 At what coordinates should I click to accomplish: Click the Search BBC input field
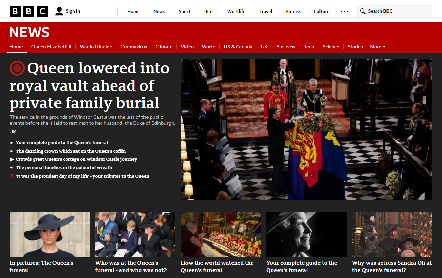tap(398, 11)
